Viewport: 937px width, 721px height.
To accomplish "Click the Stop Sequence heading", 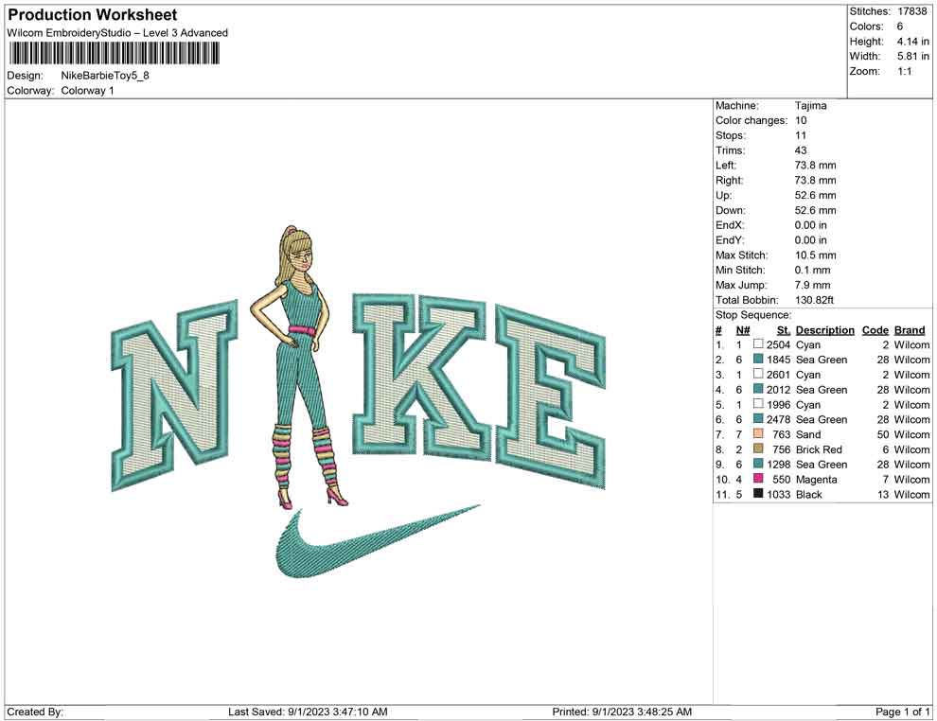I will (753, 315).
